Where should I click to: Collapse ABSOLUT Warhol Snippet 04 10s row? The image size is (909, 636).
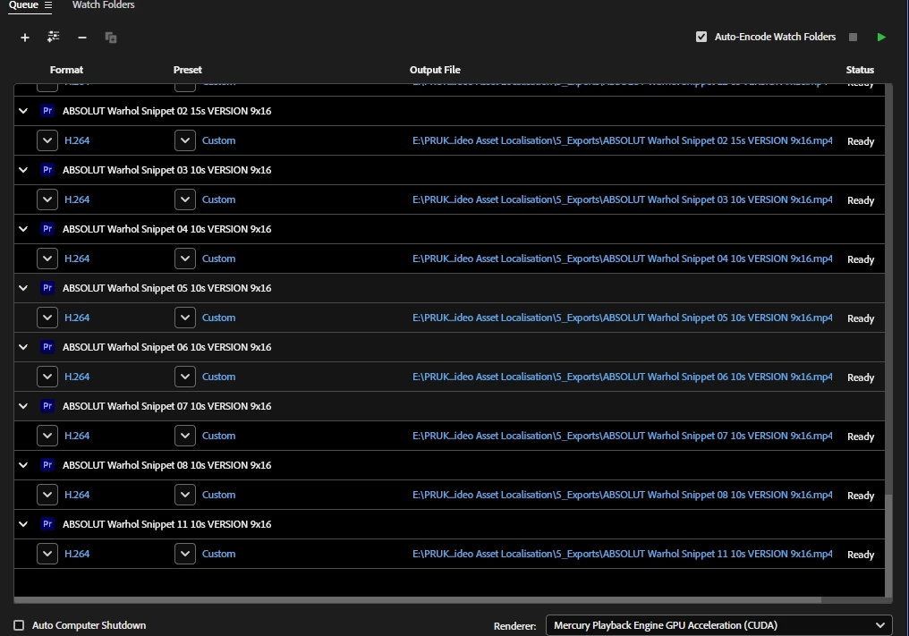[x=23, y=229]
